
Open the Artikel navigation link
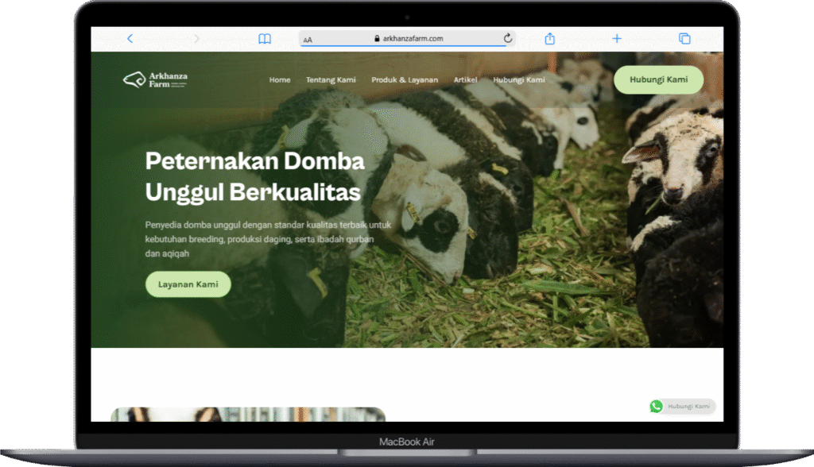[466, 80]
